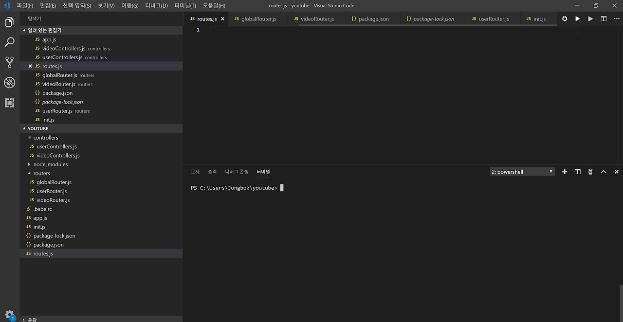Switch to the package.json editor tab

(x=373, y=19)
